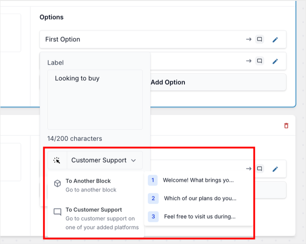Click the edit pencil on First Option row

(275, 39)
